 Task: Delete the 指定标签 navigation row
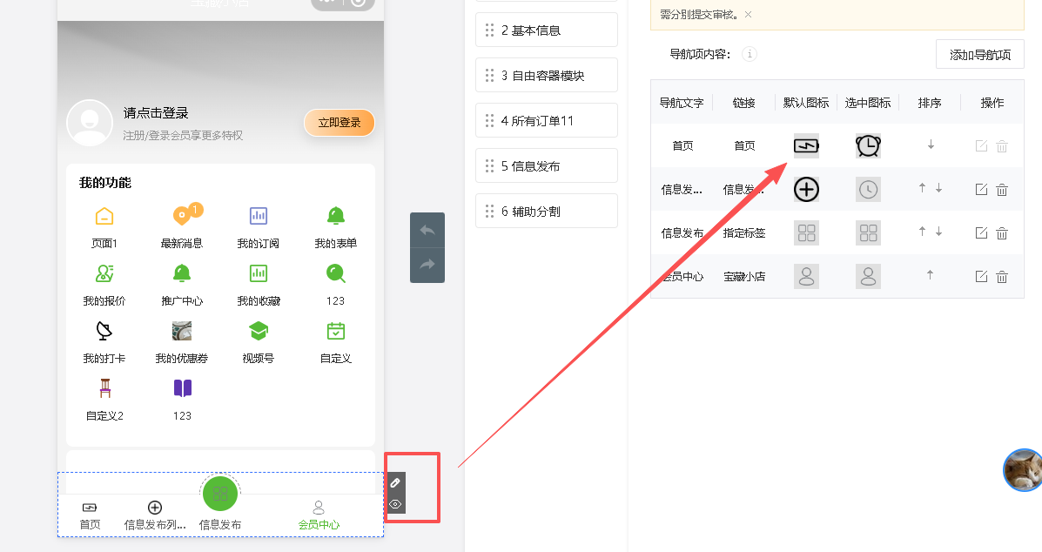[1002, 233]
